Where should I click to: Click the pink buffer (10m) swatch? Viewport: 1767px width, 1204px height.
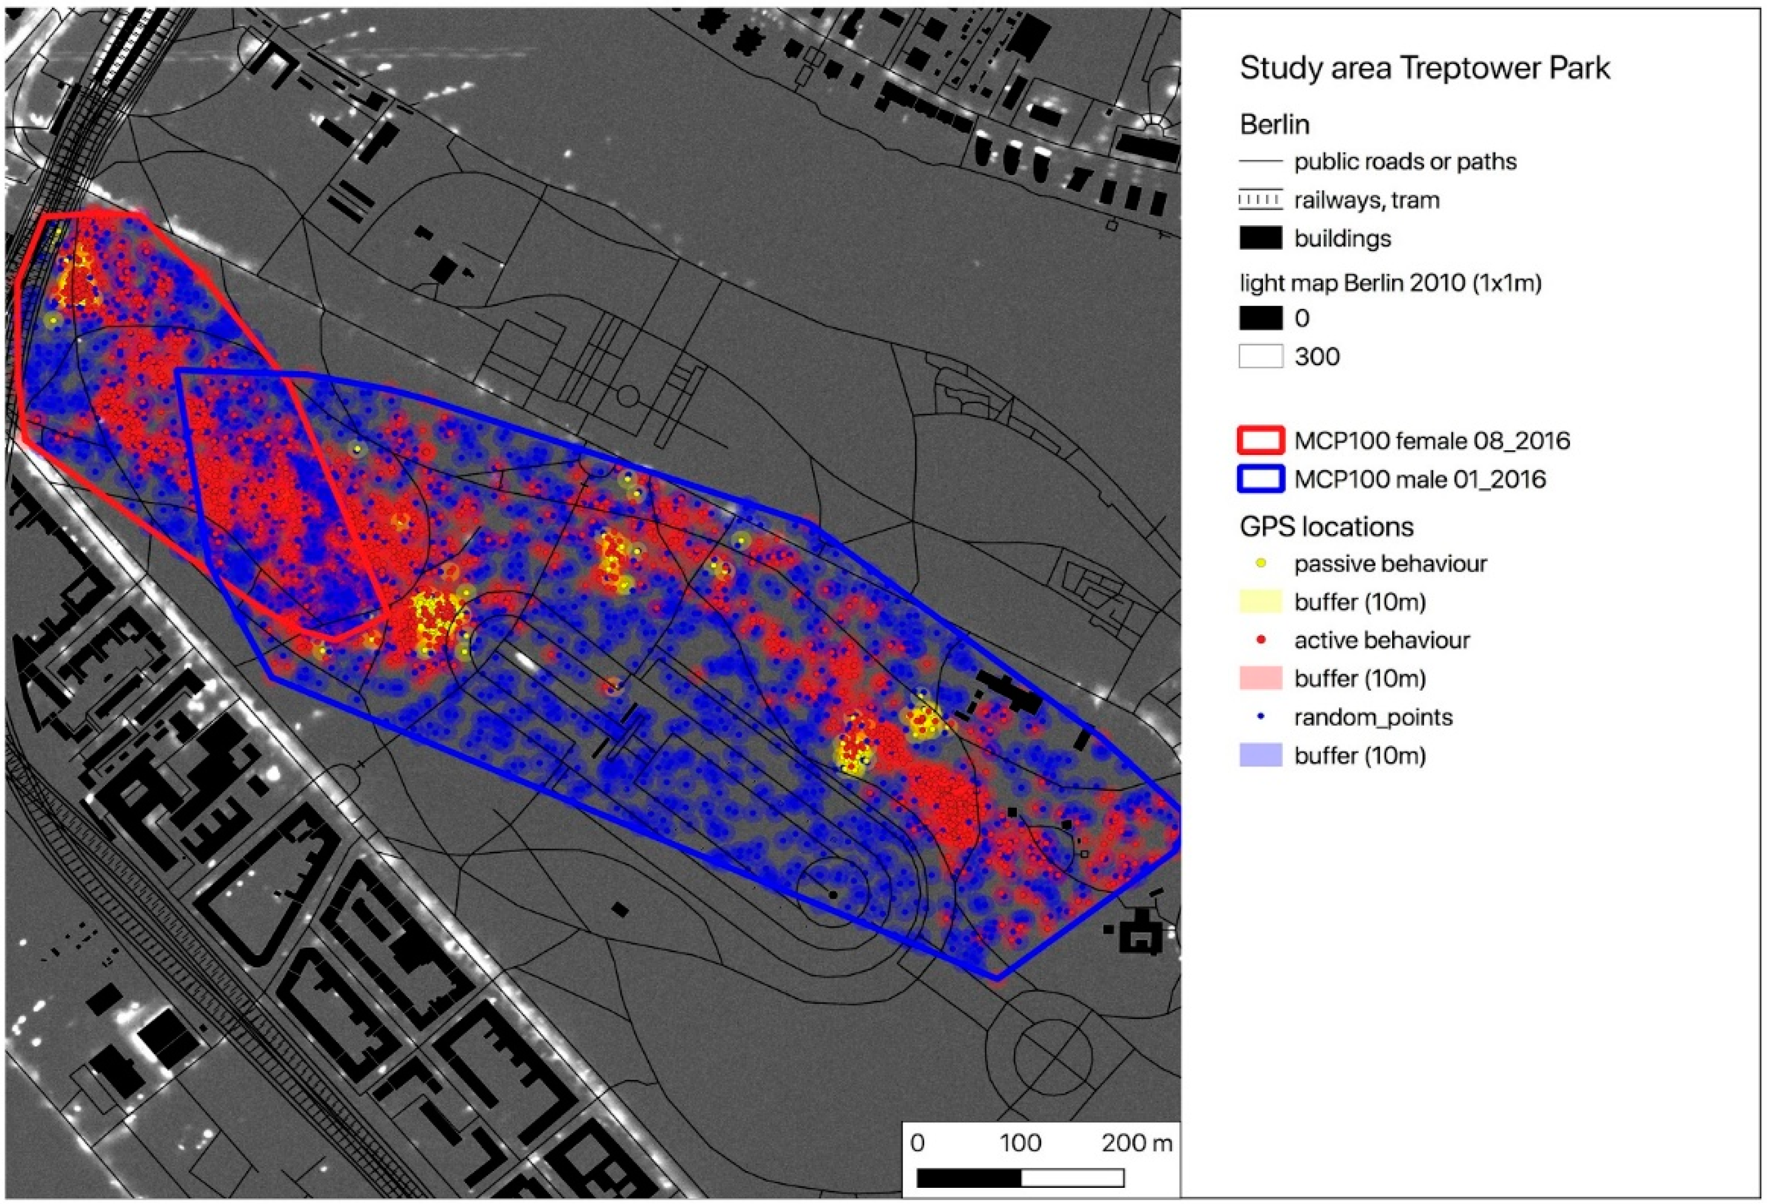(x=1261, y=678)
